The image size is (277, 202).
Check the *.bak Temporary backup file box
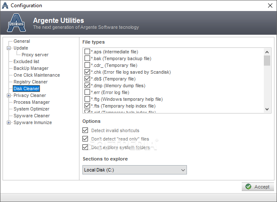pos(87,58)
